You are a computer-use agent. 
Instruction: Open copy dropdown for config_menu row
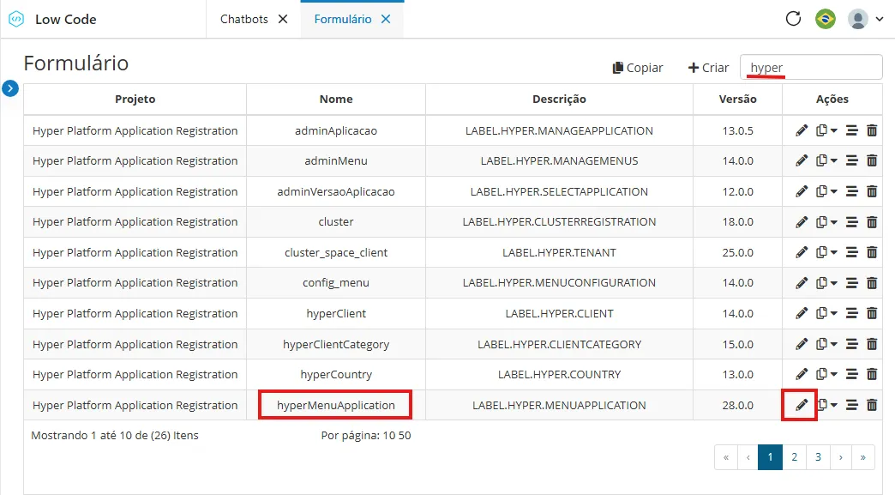[x=826, y=282]
